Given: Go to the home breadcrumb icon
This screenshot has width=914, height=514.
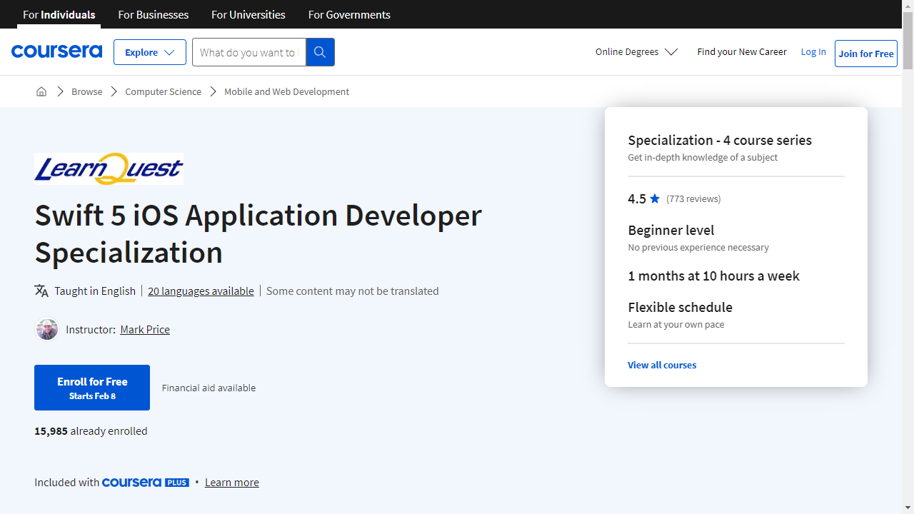Looking at the screenshot, I should coord(41,91).
